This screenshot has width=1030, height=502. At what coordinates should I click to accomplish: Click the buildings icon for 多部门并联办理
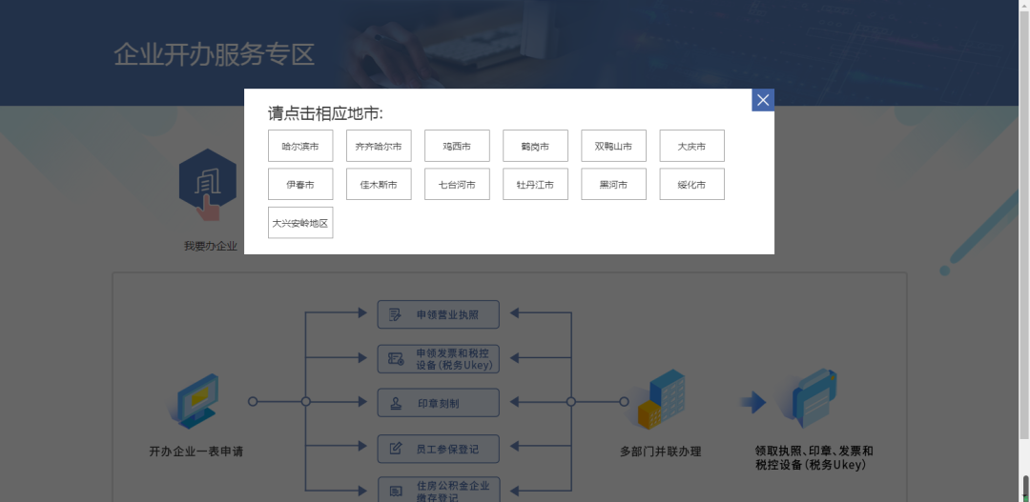point(661,399)
